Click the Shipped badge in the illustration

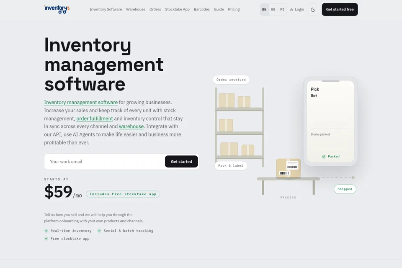pos(345,189)
